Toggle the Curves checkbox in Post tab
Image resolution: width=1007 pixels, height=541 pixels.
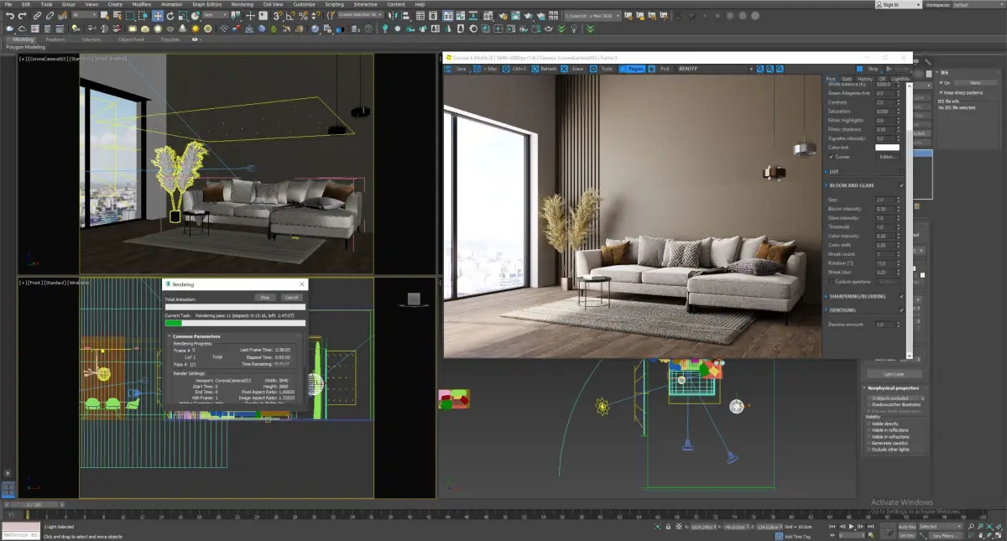click(x=832, y=157)
